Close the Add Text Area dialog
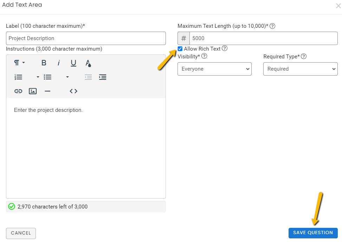Image resolution: width=342 pixels, height=244 pixels. point(338,6)
